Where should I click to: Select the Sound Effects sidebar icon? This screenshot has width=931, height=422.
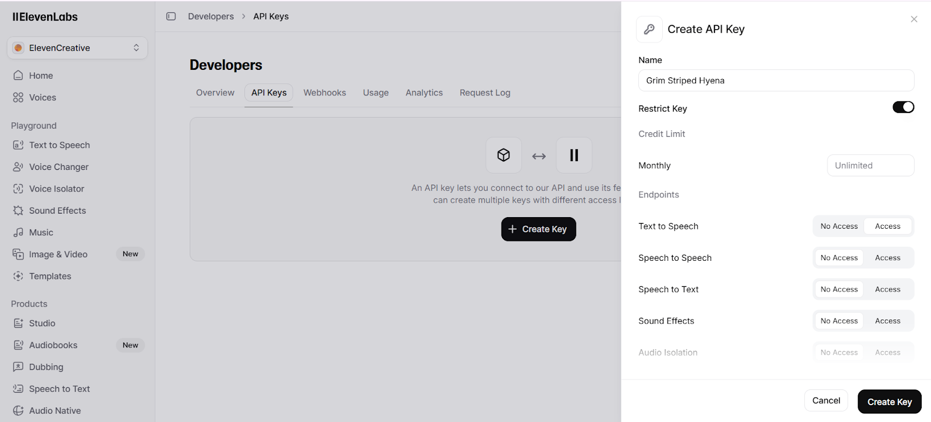(18, 211)
